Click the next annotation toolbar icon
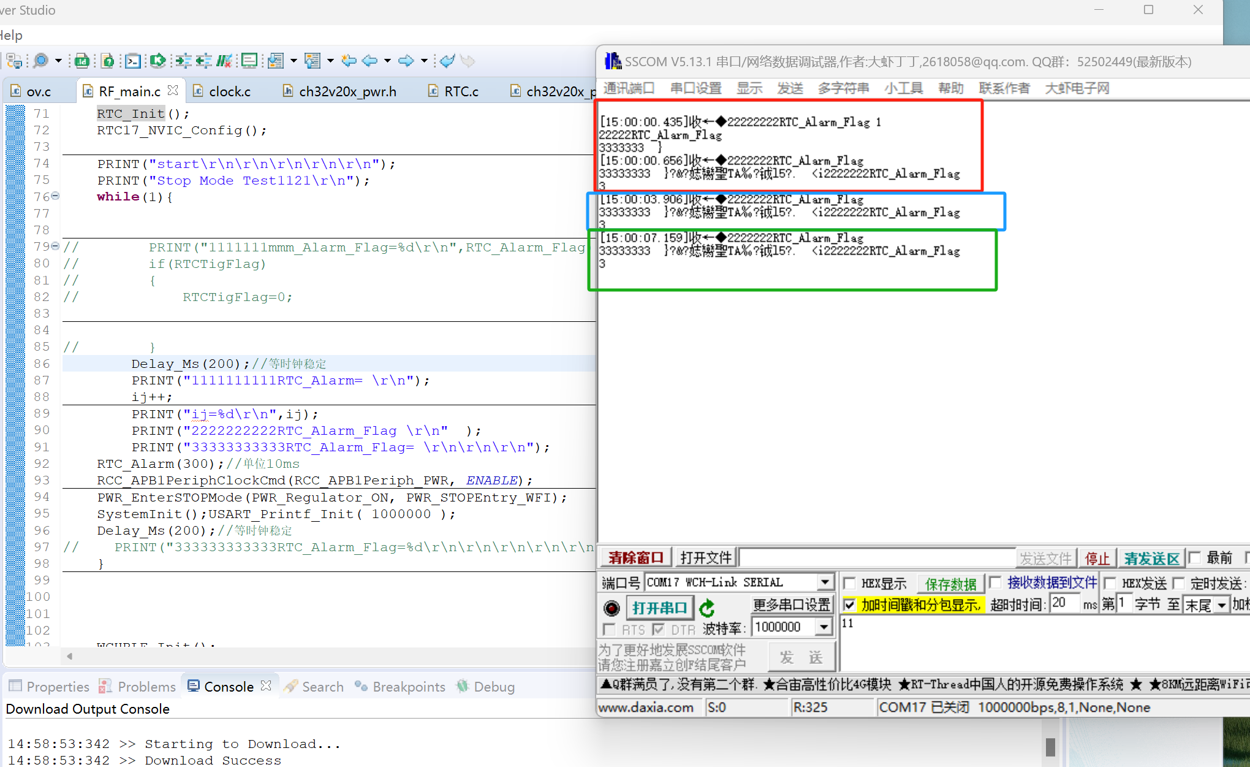 276,61
